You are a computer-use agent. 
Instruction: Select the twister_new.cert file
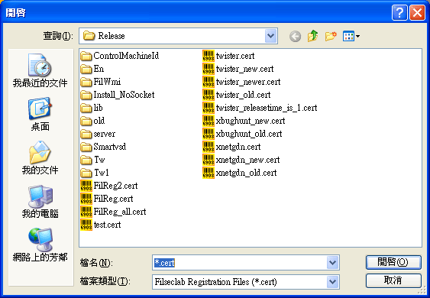(238, 69)
